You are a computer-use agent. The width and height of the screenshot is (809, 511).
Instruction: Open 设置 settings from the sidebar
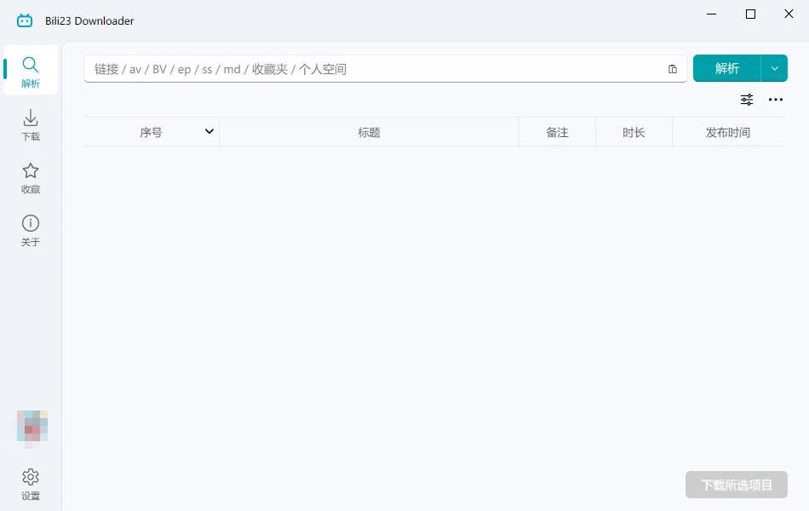(31, 484)
